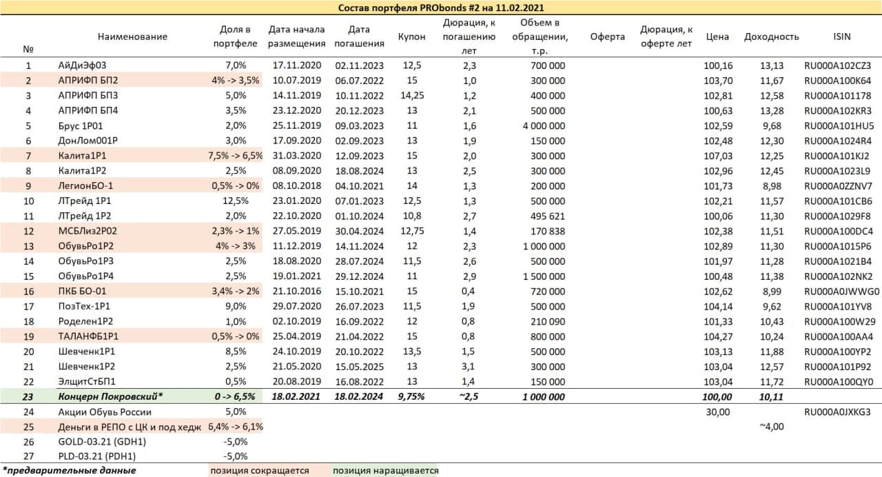Click the 'АйДиЭф03' name cell
The height and width of the screenshot is (477, 882).
(x=82, y=65)
